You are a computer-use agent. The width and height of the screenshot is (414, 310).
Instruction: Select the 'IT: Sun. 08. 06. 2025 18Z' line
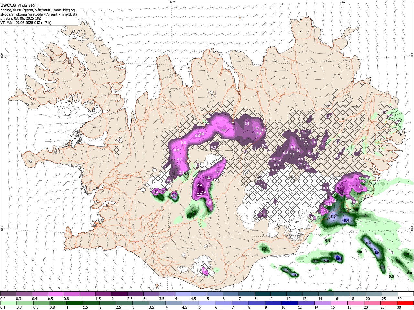(20, 18)
